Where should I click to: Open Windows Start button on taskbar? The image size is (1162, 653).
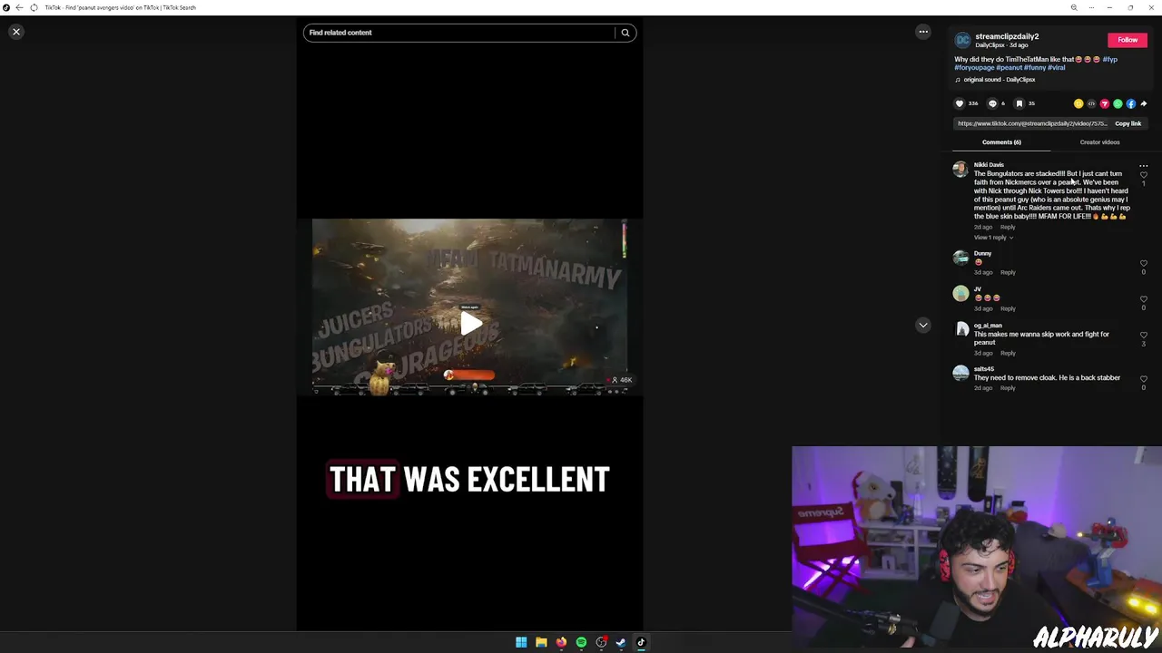(521, 642)
